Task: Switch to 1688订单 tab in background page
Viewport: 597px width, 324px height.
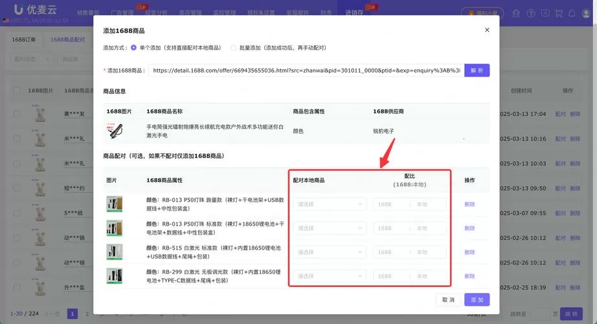Action: pos(23,40)
